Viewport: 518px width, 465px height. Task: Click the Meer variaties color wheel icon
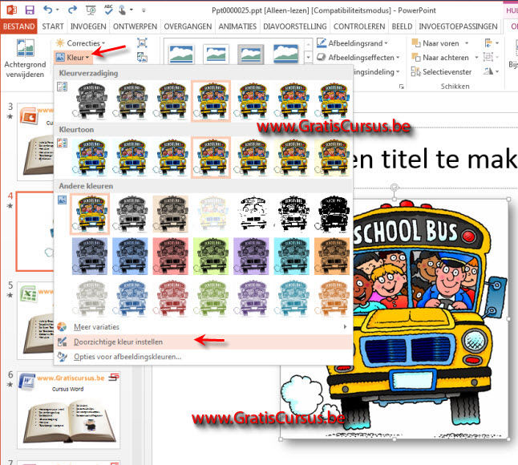(62, 326)
